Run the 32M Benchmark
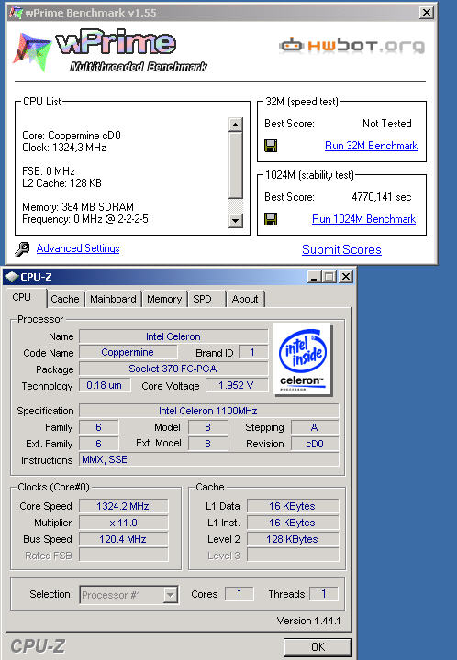This screenshot has height=660, width=457. [371, 146]
